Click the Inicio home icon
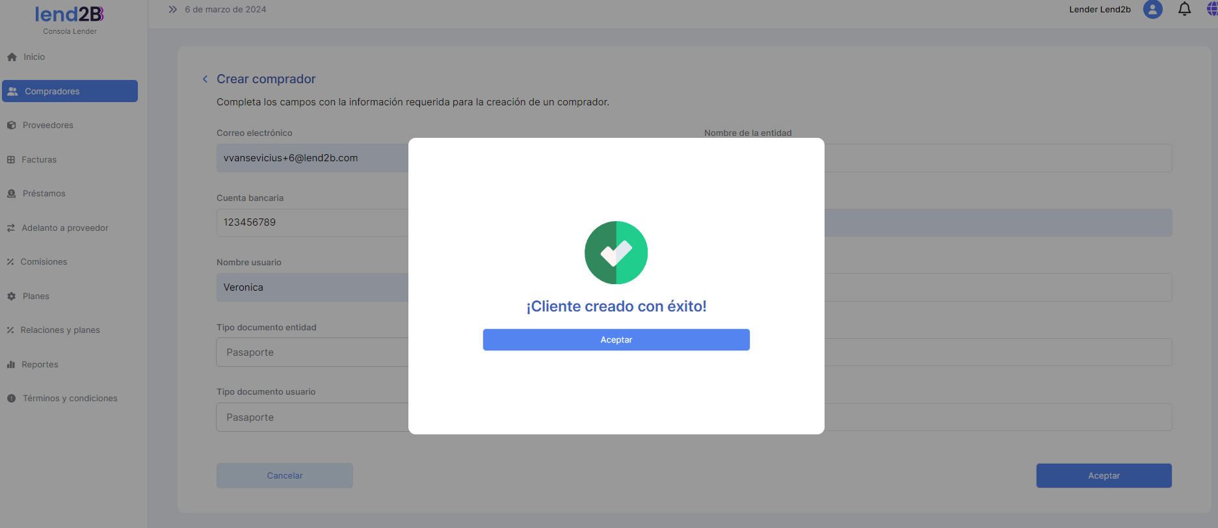Image resolution: width=1218 pixels, height=528 pixels. point(12,57)
